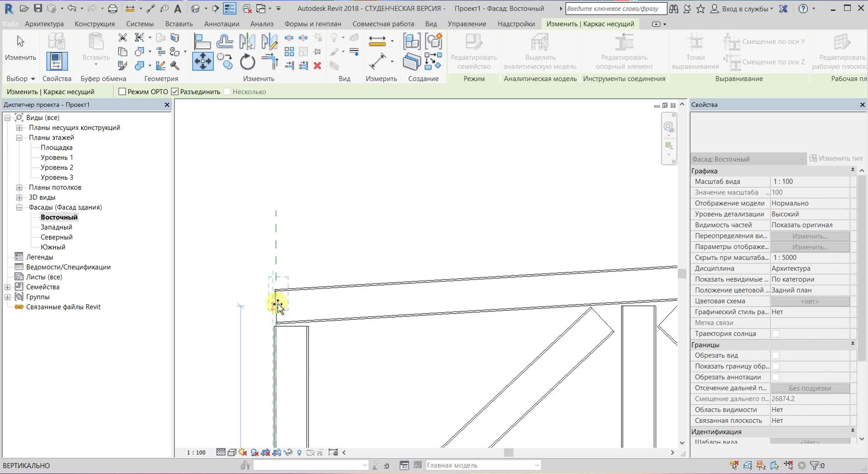Expand the Семейства node
The width and height of the screenshot is (868, 474).
(x=8, y=287)
